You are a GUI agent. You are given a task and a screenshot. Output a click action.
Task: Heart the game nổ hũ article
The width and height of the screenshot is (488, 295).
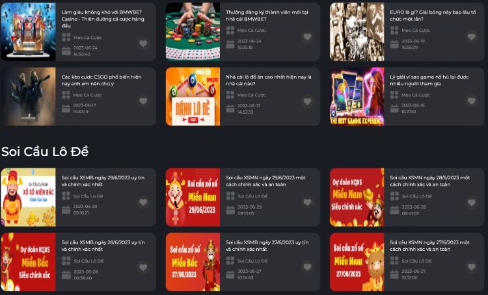click(x=472, y=101)
